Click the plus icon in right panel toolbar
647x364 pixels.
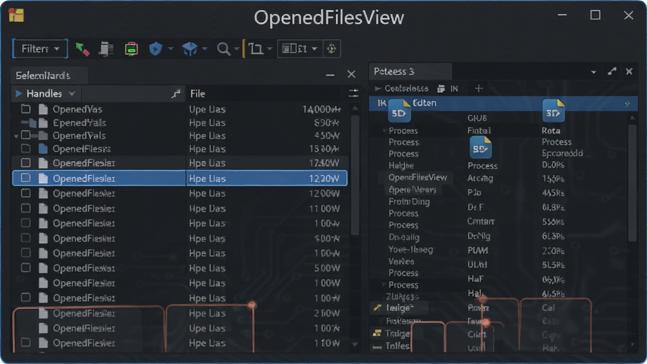click(x=479, y=88)
